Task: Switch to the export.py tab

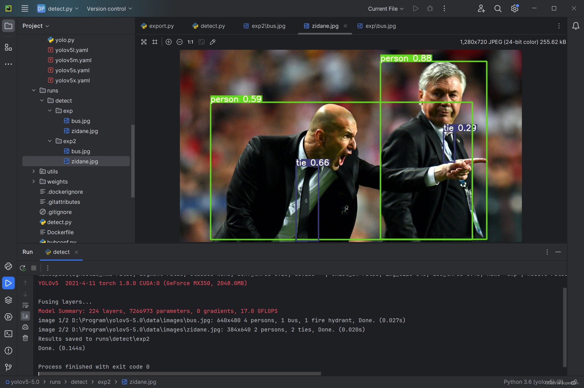Action: click(x=158, y=26)
